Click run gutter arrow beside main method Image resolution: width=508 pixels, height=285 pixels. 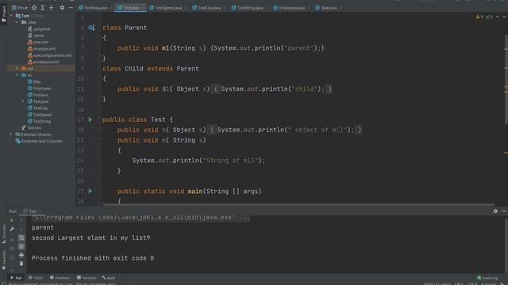(90, 192)
